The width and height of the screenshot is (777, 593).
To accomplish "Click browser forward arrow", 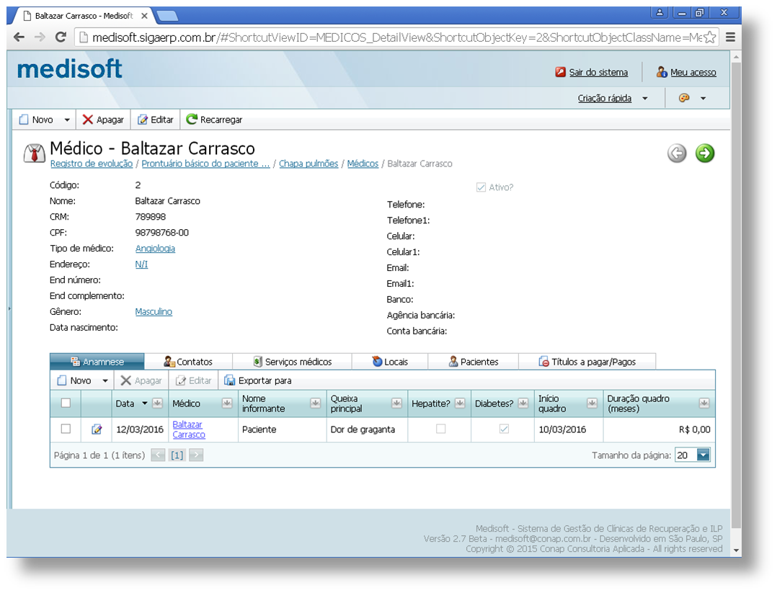I will [40, 37].
